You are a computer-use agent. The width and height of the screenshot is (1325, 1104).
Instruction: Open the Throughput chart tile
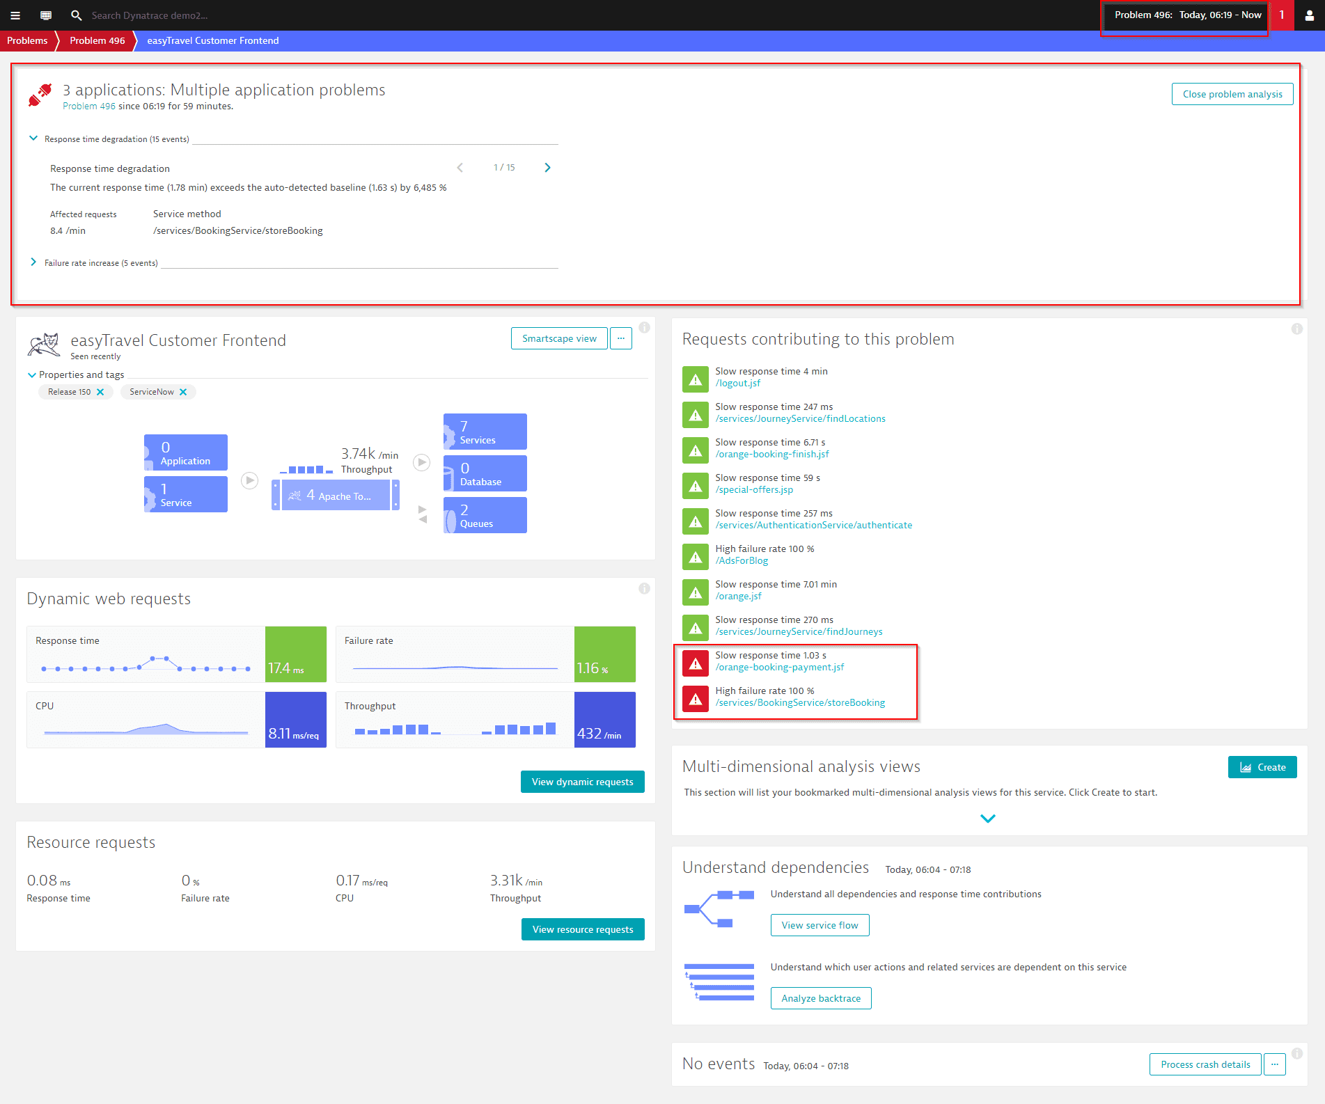click(486, 720)
